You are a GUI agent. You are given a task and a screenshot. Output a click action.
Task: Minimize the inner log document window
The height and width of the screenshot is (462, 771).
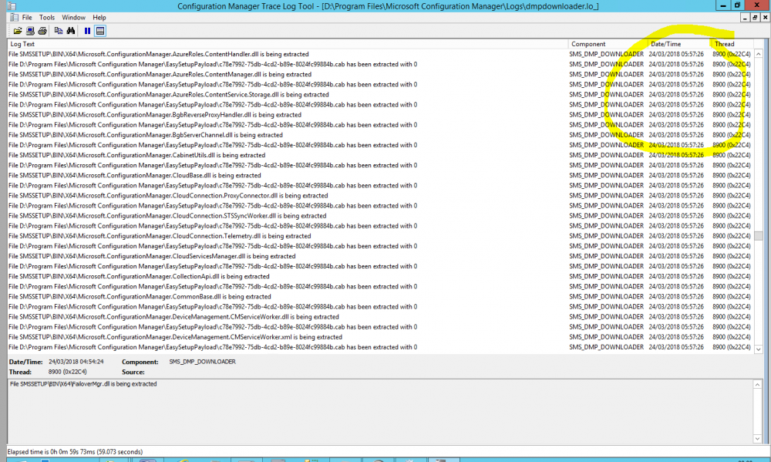click(745, 17)
